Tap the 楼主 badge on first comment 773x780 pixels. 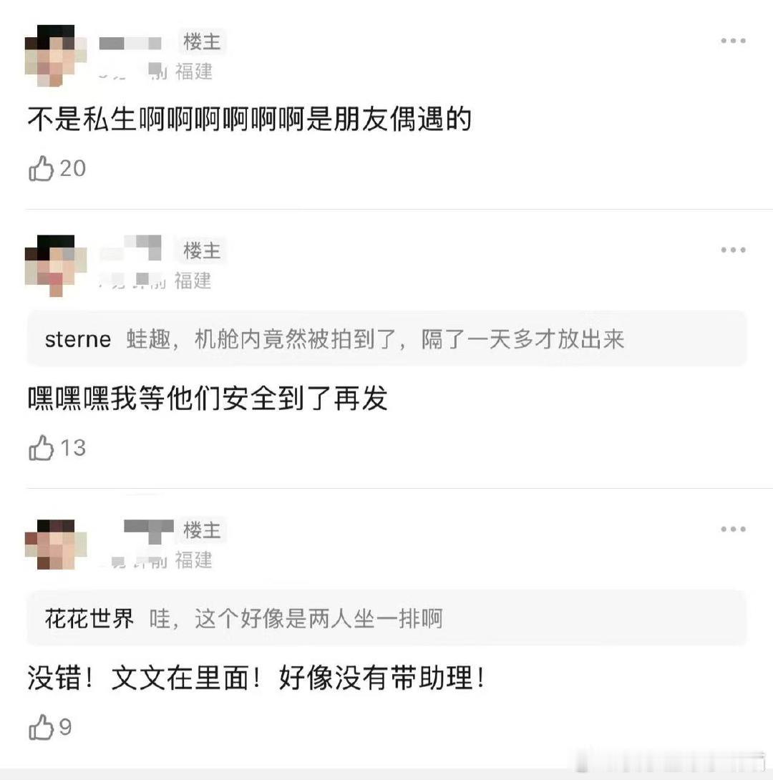pyautogui.click(x=202, y=42)
